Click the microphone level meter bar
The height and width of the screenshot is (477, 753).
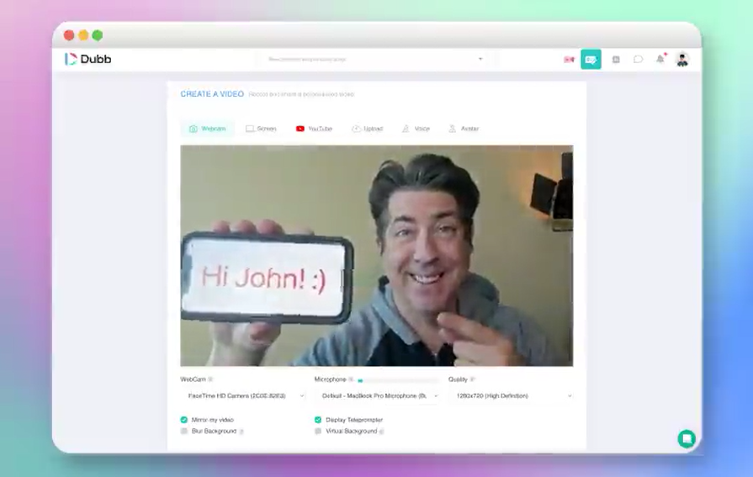point(397,380)
